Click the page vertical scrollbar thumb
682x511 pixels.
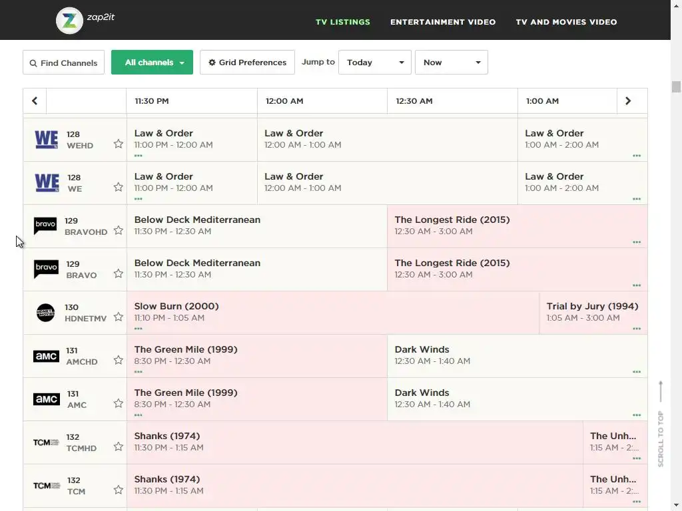676,86
